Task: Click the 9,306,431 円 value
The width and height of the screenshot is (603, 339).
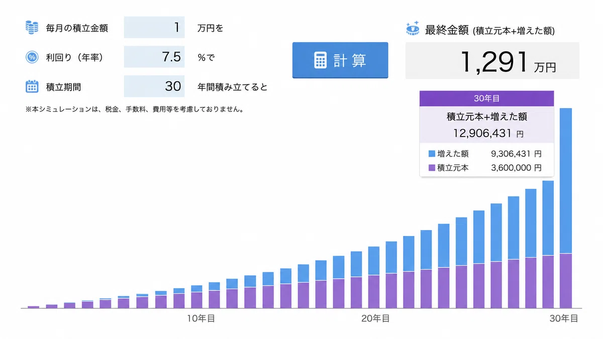Action: (x=516, y=154)
